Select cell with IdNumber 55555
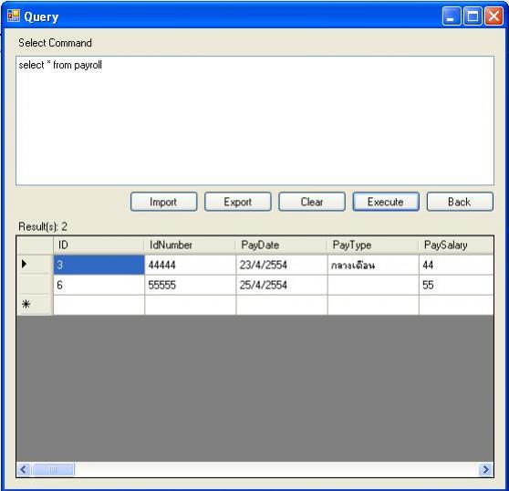Viewport: 509px width, 491px height. [191, 285]
